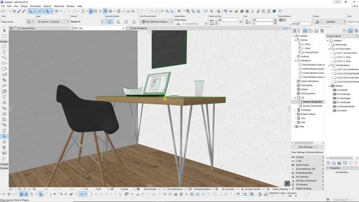
Task: Collapse the A.01 Floor Plans subset
Action: (x=329, y=49)
